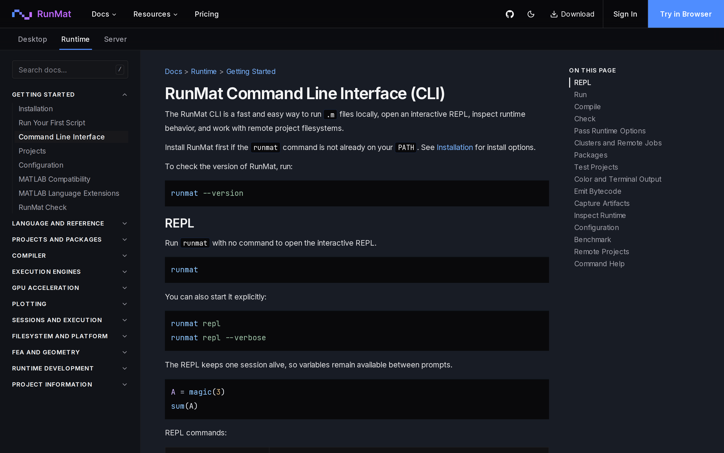The height and width of the screenshot is (453, 724).
Task: Expand Project Information section
Action: click(70, 385)
